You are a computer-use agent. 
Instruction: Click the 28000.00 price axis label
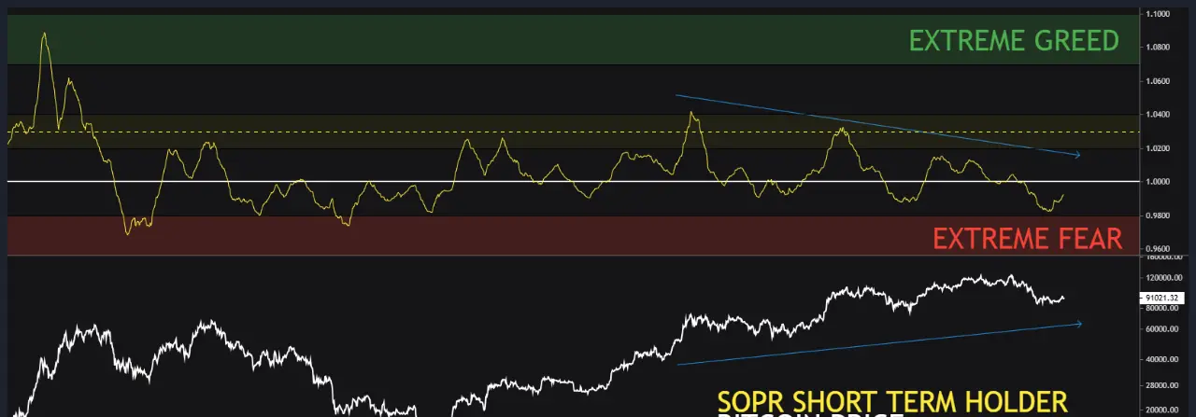[x=1161, y=384]
